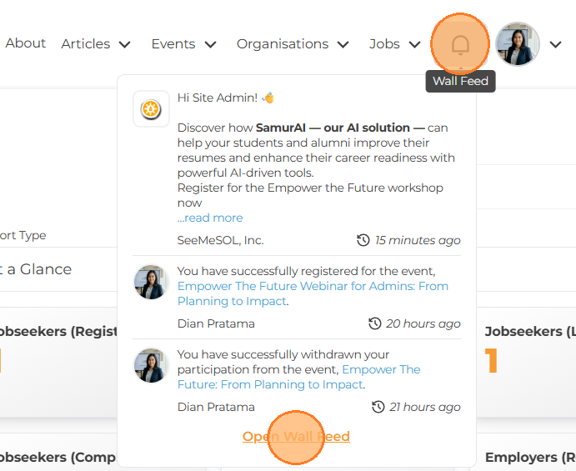Click the ...read more link
The image size is (576, 471).
[210, 218]
